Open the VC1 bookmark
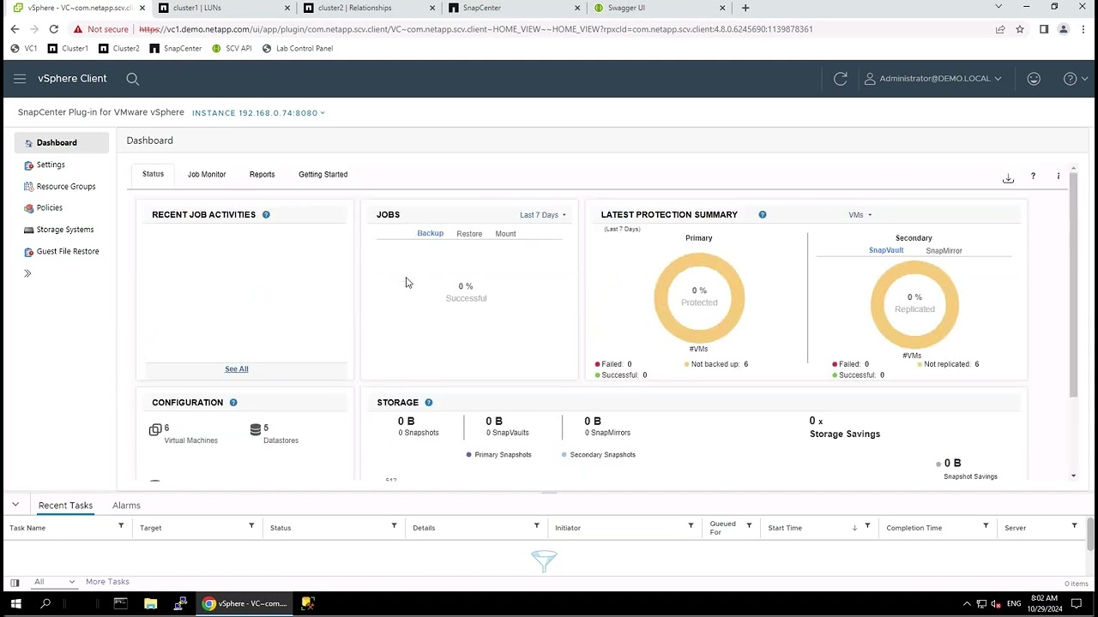1098x617 pixels. pos(23,49)
